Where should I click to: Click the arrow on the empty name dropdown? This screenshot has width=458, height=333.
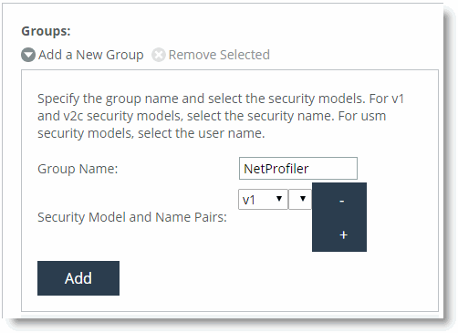(x=302, y=199)
